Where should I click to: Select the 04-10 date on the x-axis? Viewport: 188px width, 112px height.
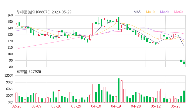coord(96,106)
